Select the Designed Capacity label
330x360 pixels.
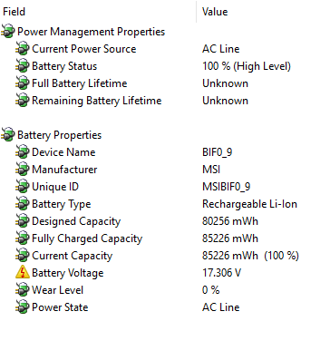coord(76,221)
